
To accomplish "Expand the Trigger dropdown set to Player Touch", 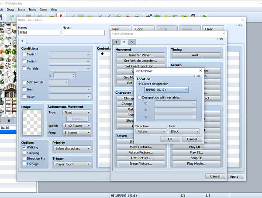I will point(71,164).
